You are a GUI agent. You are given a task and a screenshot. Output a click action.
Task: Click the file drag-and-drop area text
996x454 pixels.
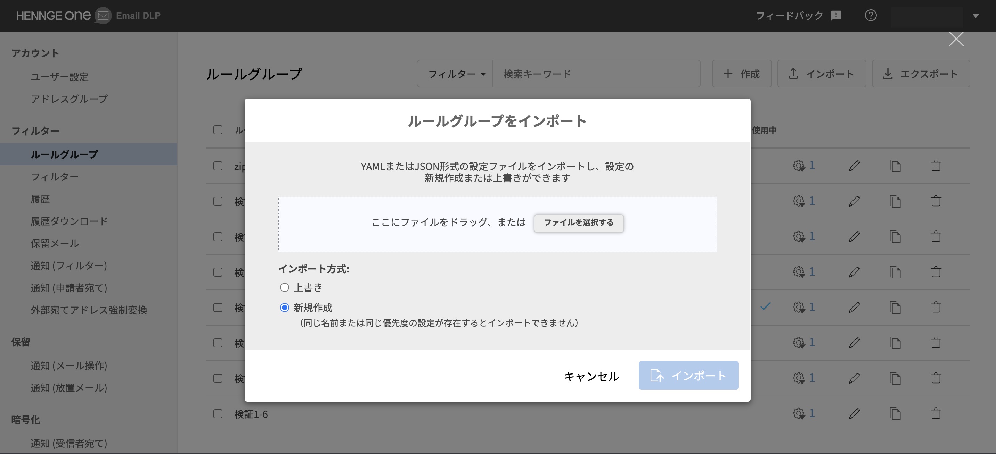click(449, 222)
